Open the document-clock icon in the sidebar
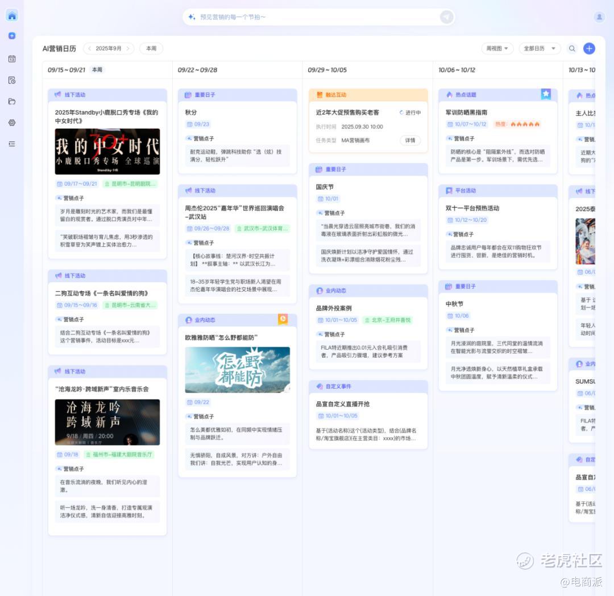614x596 pixels. [12, 80]
